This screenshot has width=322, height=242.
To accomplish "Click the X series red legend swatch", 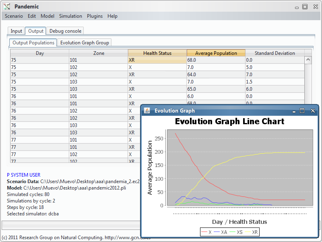I will 204,232.
